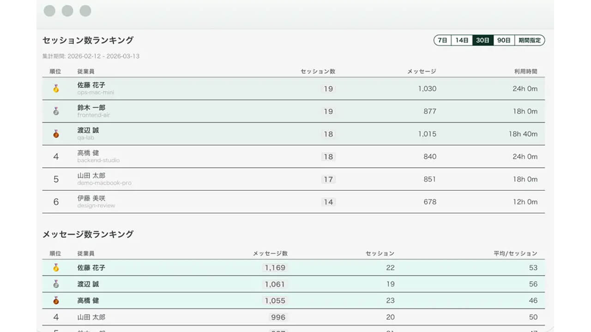The height and width of the screenshot is (332, 591).
Task: Click the silver medal icon beside 鈴木 一郎
Action: [55, 111]
